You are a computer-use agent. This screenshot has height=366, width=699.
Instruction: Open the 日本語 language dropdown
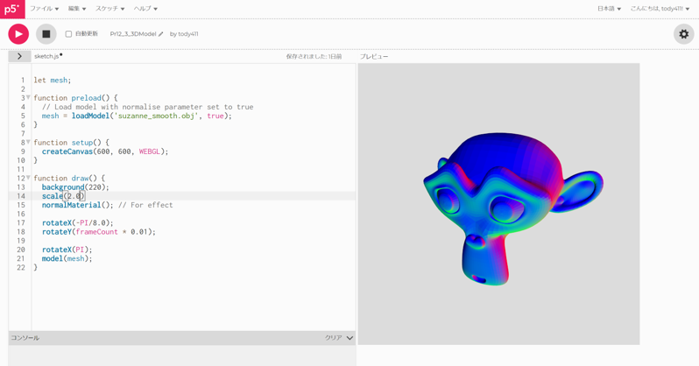pyautogui.click(x=609, y=9)
